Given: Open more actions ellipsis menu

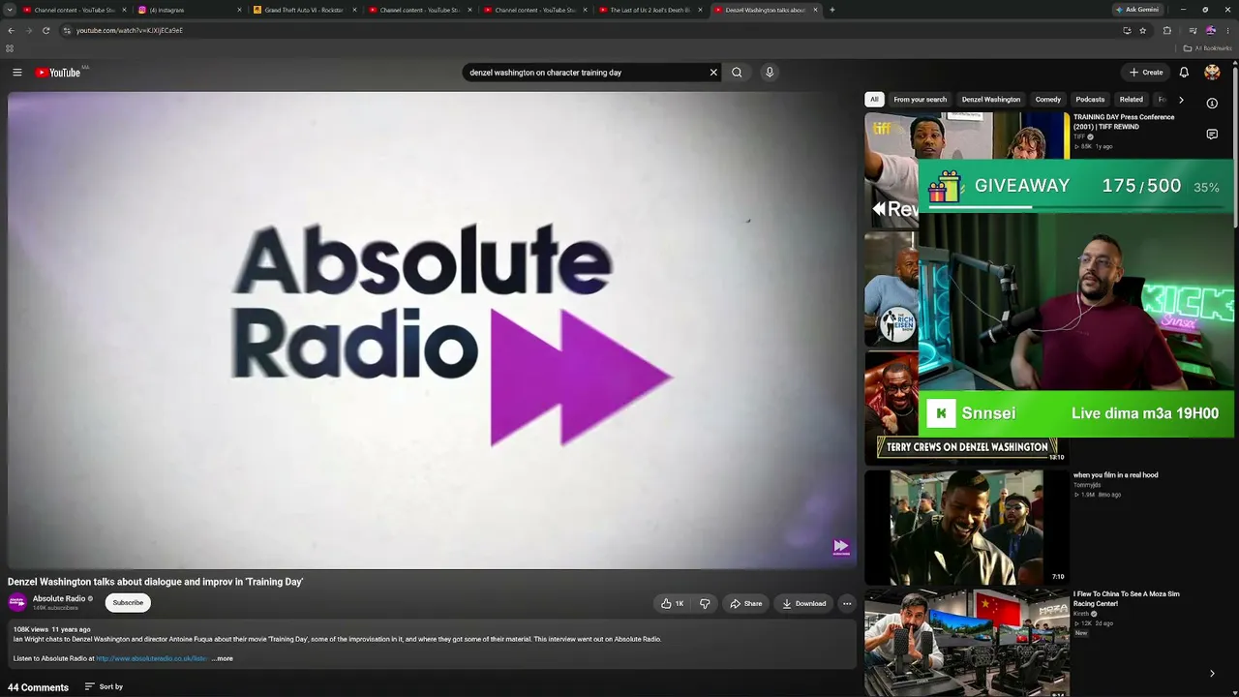Looking at the screenshot, I should [847, 603].
